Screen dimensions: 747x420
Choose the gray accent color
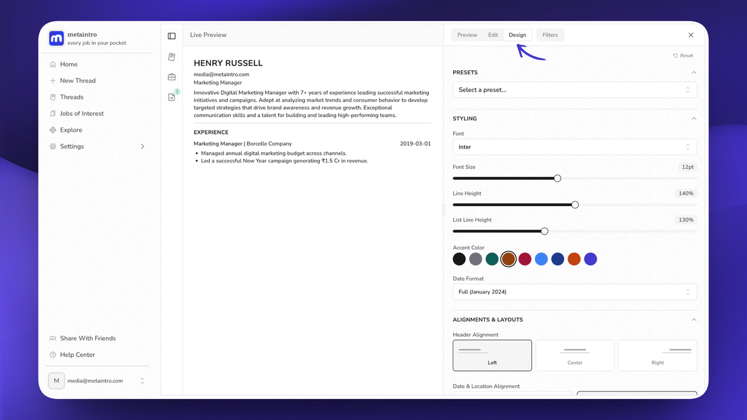tap(476, 259)
